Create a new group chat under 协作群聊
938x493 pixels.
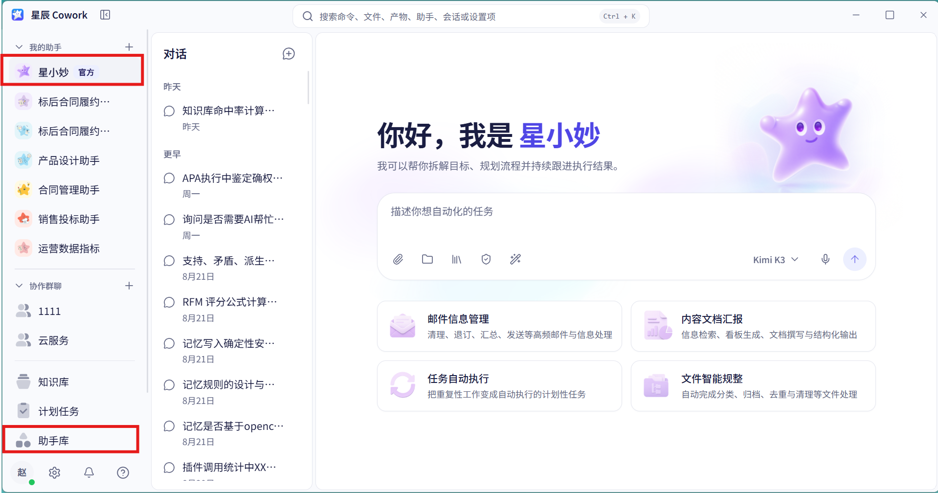pos(129,286)
